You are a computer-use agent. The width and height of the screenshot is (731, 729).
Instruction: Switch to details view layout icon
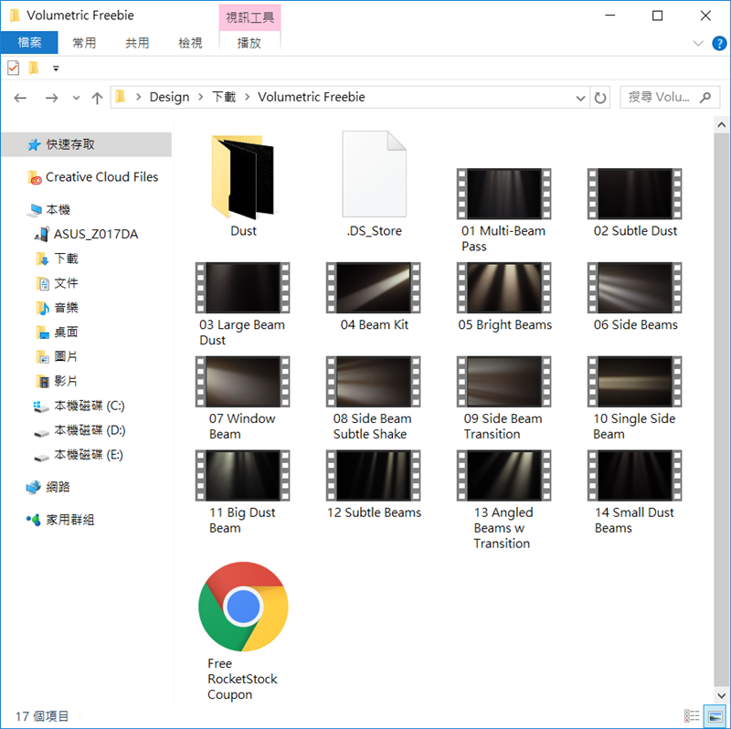click(x=692, y=715)
